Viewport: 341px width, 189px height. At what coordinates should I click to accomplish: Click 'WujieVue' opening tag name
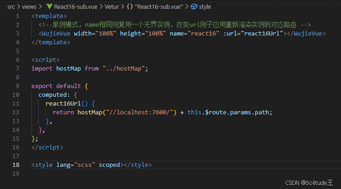point(56,34)
